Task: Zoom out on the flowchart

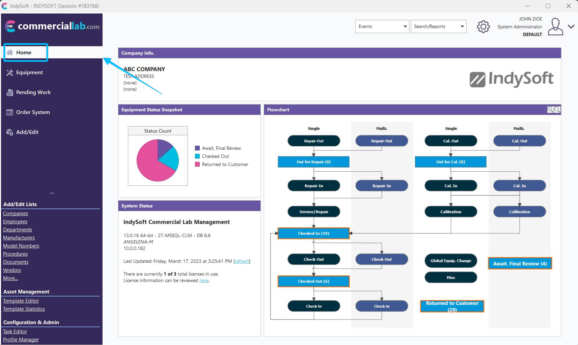Action: coord(557,110)
